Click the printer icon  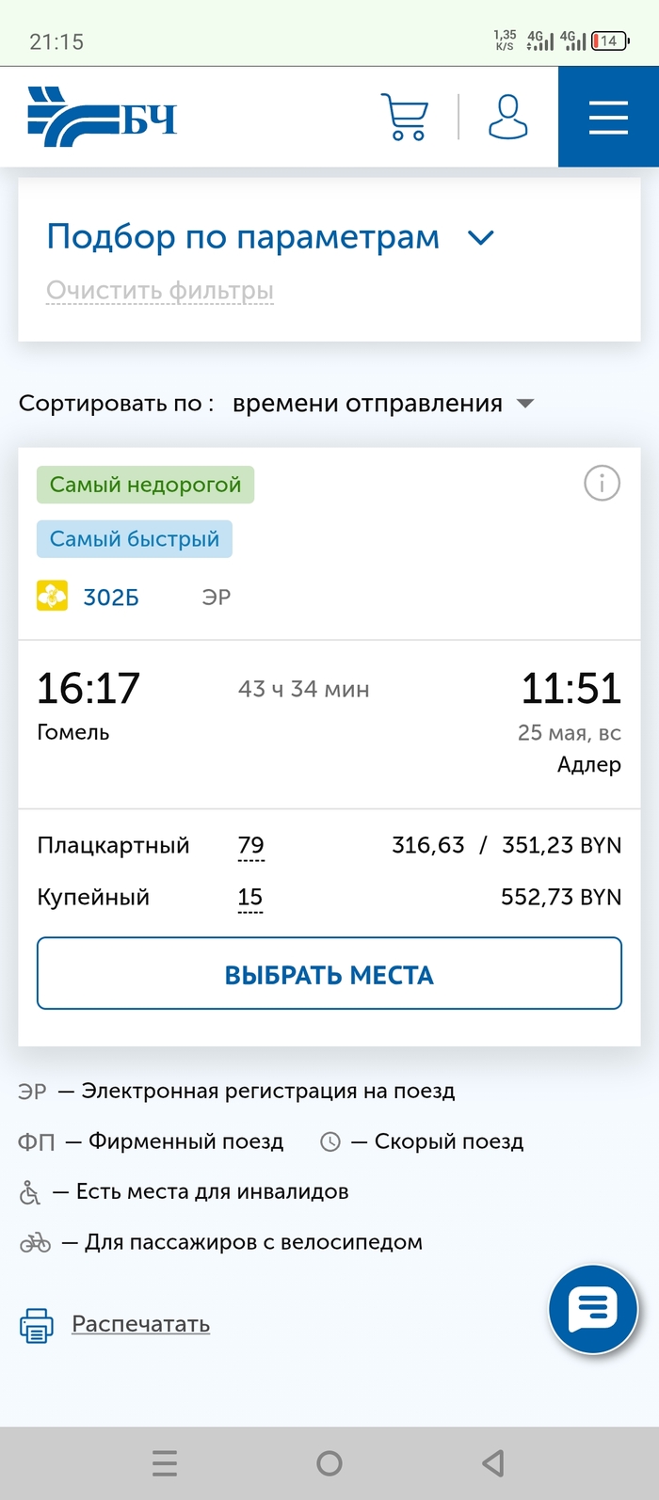pyautogui.click(x=36, y=1325)
